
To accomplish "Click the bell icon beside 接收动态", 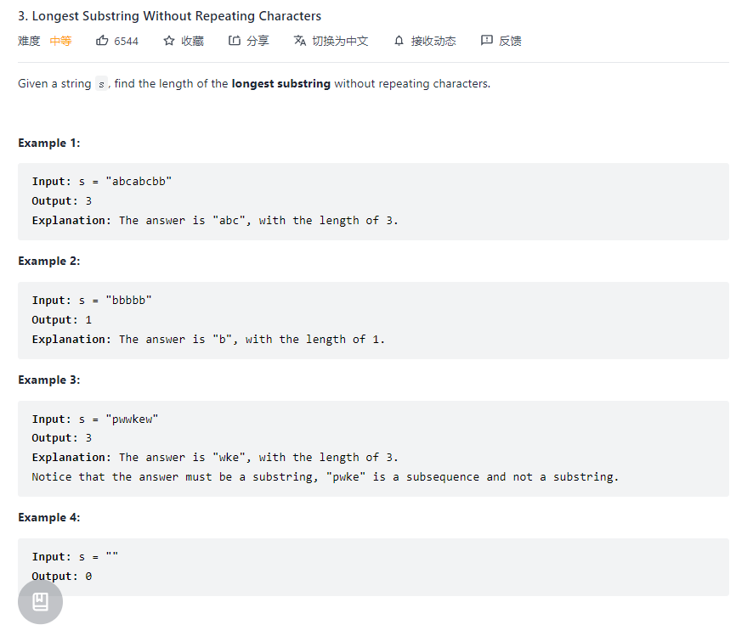I will pyautogui.click(x=399, y=41).
